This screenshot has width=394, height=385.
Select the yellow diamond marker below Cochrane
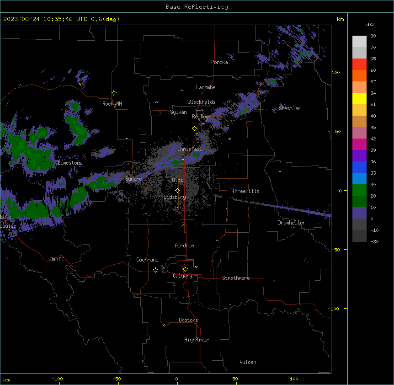coord(155,270)
